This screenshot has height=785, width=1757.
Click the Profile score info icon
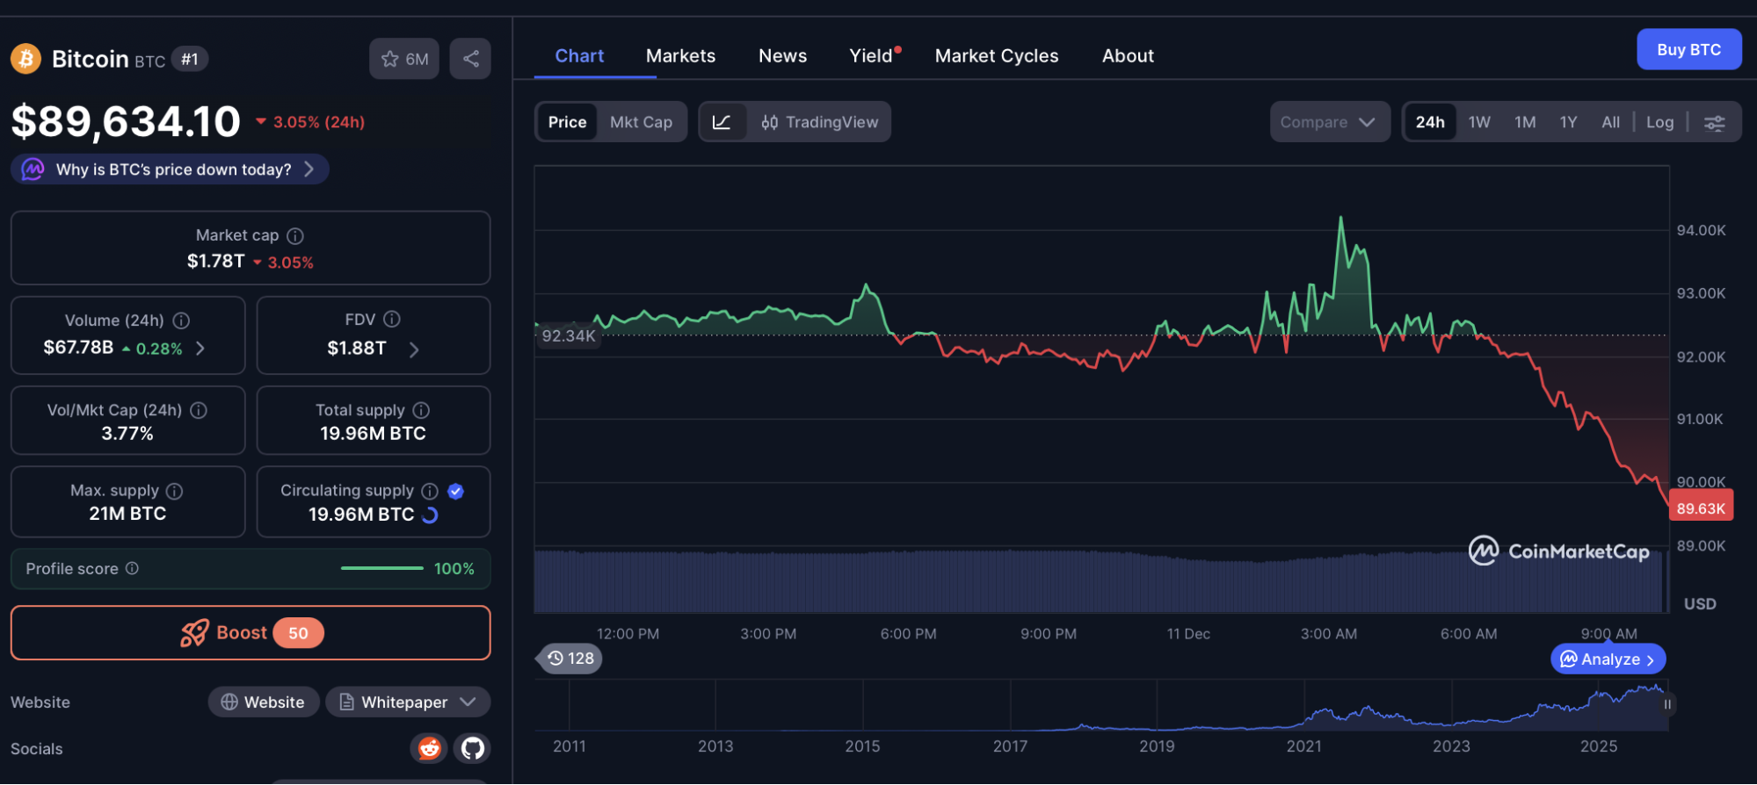(132, 568)
